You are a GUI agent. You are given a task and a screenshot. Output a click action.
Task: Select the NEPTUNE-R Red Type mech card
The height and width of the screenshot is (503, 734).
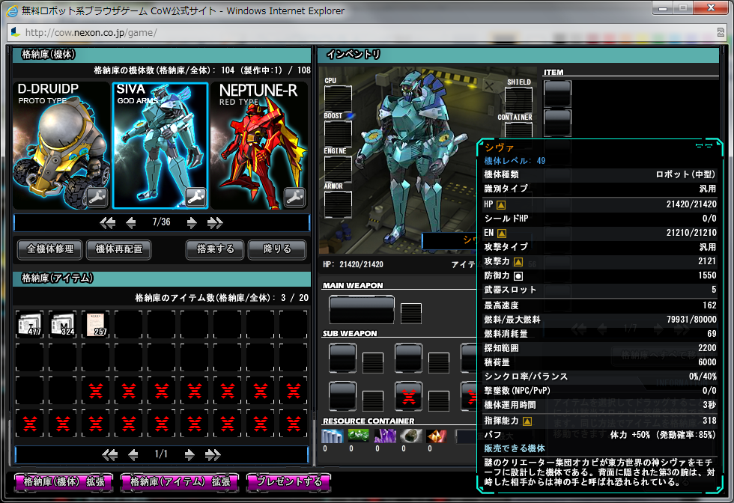259,145
